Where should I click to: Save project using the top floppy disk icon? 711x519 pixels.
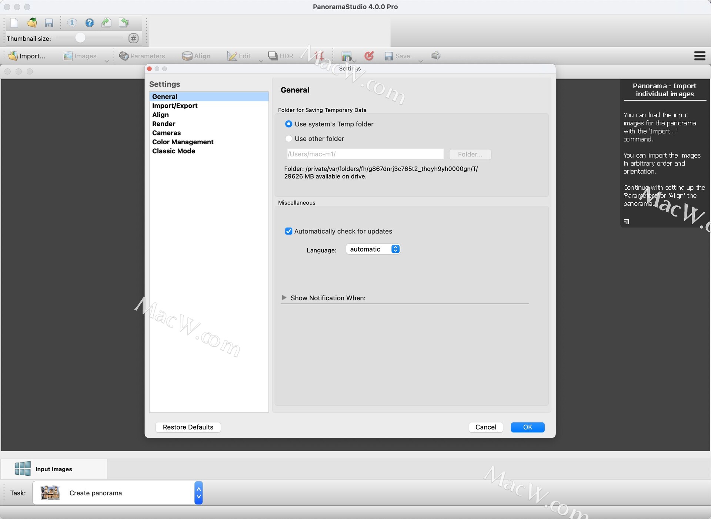click(49, 23)
